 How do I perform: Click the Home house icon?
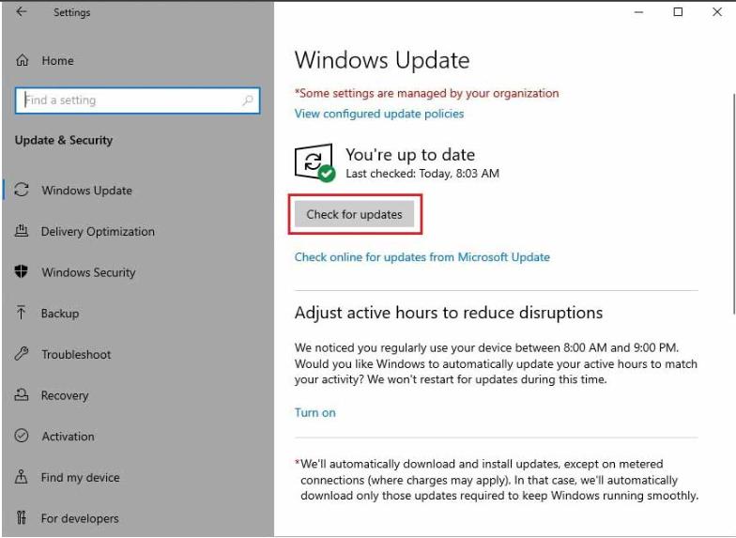[23, 61]
